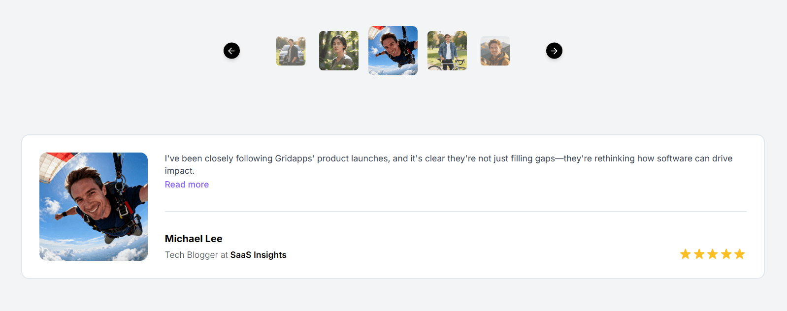Viewport: 787px width, 311px height.
Task: Click the first star in the rating
Action: 685,254
